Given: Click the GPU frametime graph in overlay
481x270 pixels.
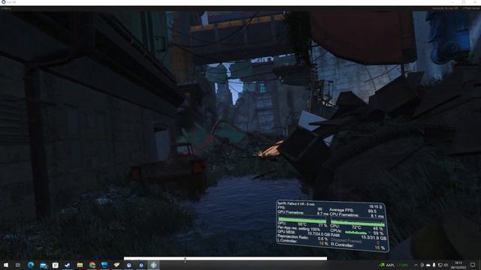Looking at the screenshot, I should coord(302,220).
